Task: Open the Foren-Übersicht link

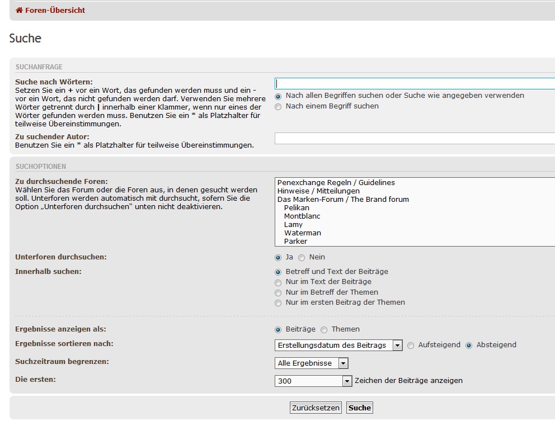Action: pos(55,10)
